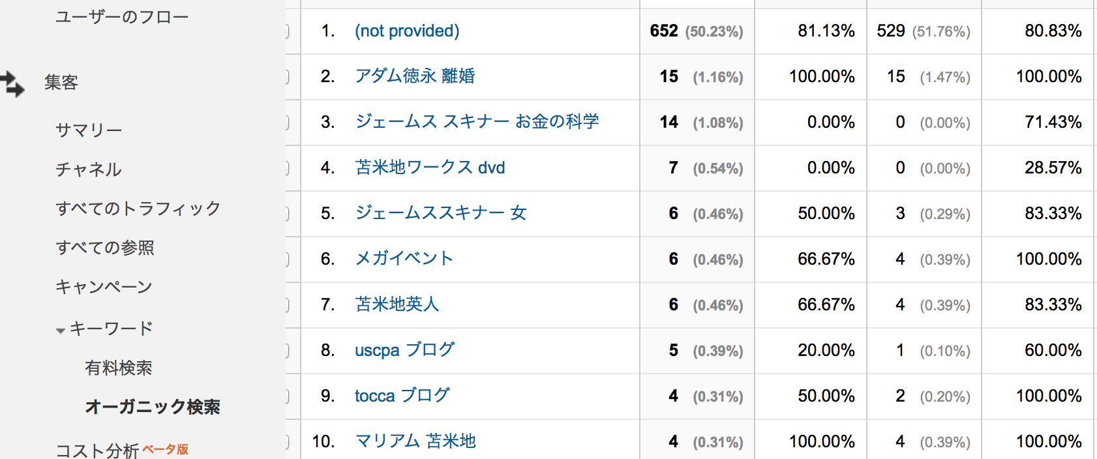This screenshot has height=459, width=1097.
Task: Click the (not provided) keyword link
Action: [x=407, y=31]
